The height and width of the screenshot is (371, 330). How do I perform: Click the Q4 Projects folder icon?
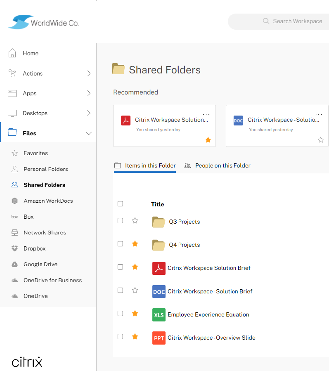(159, 245)
